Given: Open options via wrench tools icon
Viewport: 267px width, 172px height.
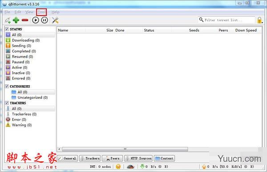Looking at the screenshot, I should tap(55, 20).
